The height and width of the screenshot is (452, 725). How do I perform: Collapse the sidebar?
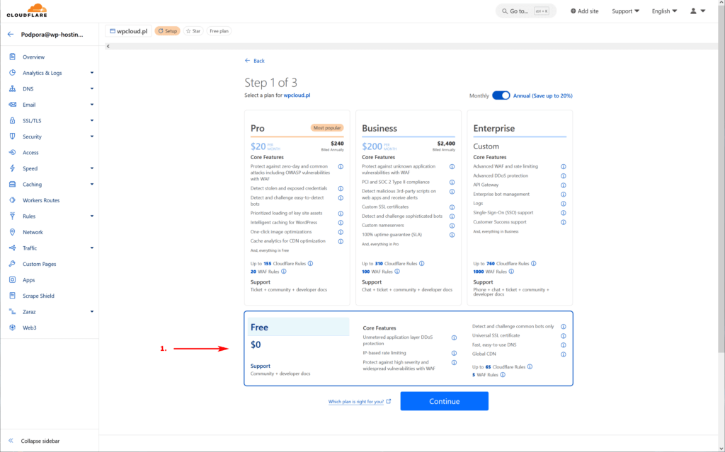pos(40,441)
